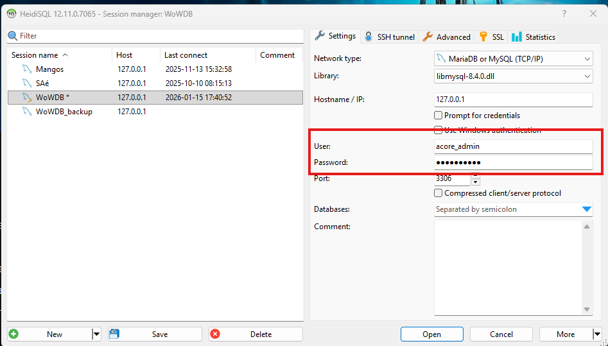Close the Session manager window
Image resolution: width=608 pixels, height=346 pixels.
click(593, 13)
